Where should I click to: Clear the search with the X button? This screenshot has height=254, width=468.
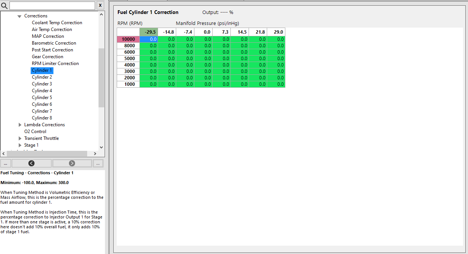coord(100,5)
